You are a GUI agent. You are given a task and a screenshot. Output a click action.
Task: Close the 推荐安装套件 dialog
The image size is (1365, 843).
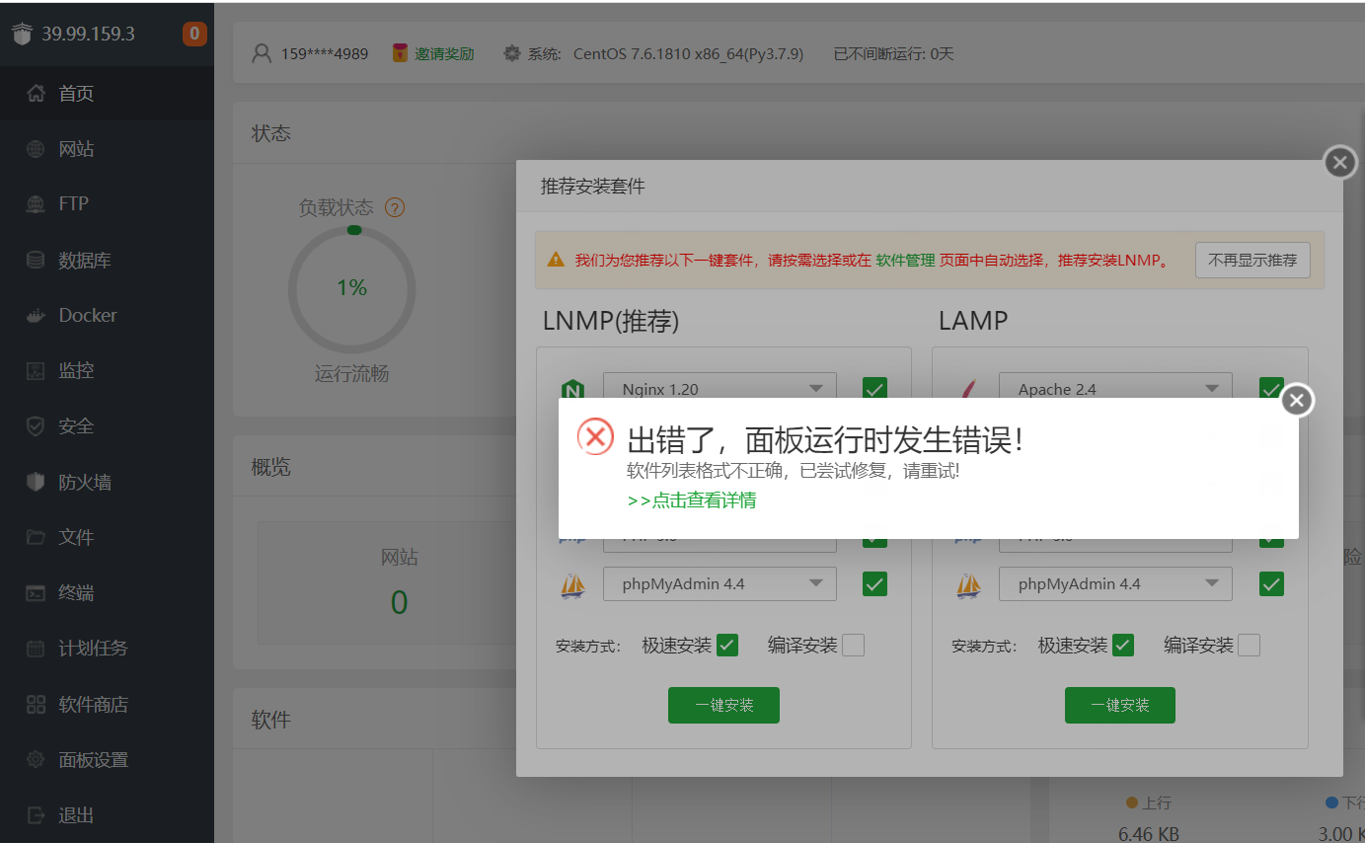tap(1339, 162)
